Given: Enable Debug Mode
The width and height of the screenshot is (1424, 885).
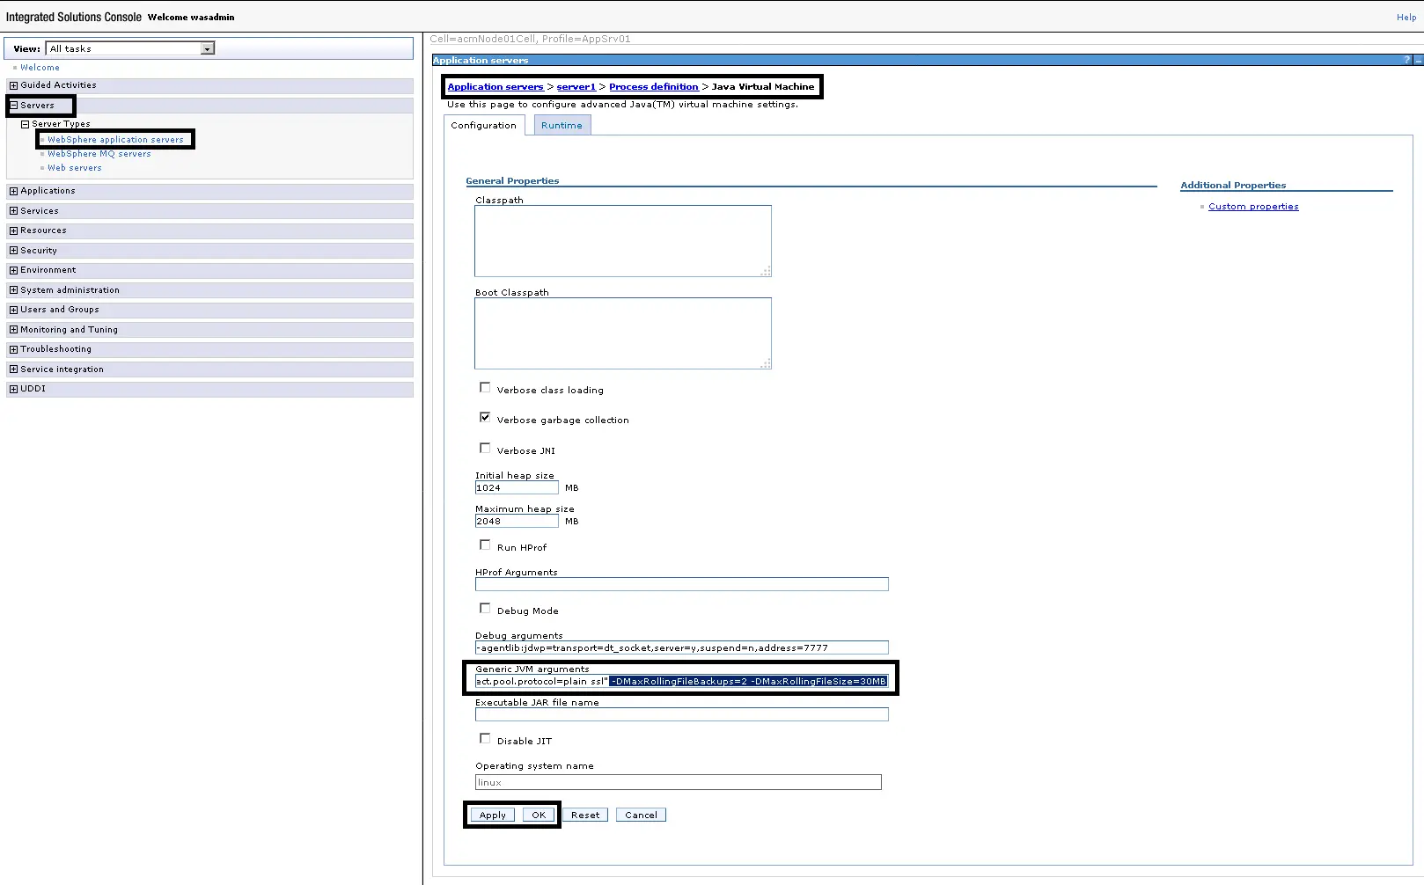Looking at the screenshot, I should click(485, 608).
